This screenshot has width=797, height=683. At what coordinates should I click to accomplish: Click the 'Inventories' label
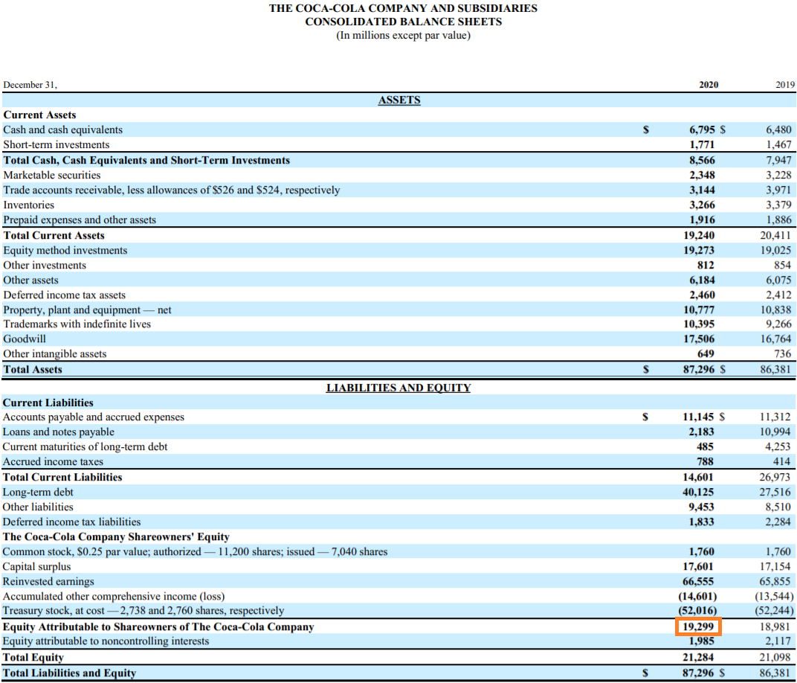(x=28, y=205)
